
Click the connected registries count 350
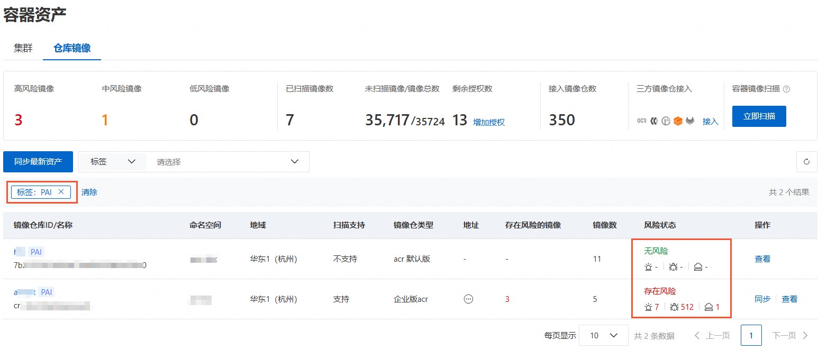(562, 121)
